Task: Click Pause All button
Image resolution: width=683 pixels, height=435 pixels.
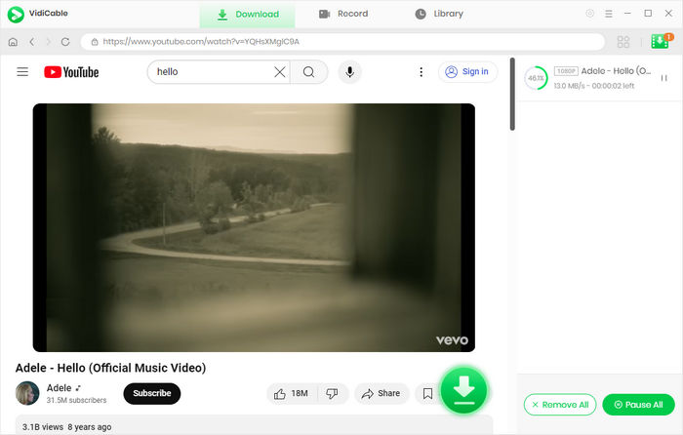Action: click(638, 405)
